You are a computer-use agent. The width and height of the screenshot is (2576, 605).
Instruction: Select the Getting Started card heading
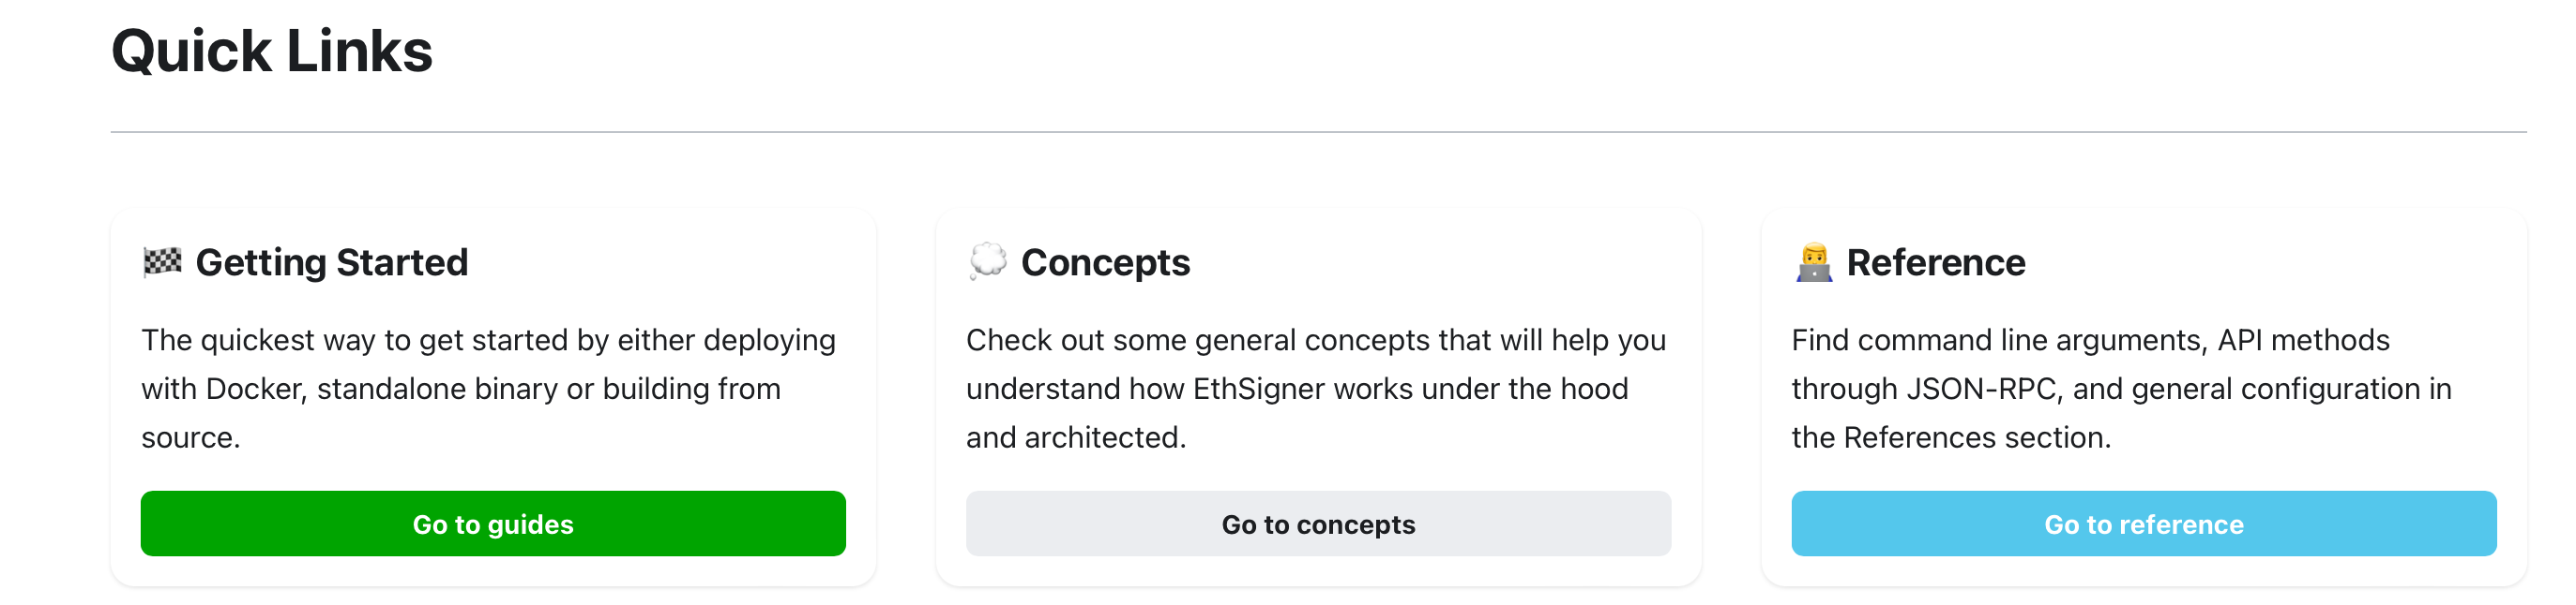(x=333, y=262)
